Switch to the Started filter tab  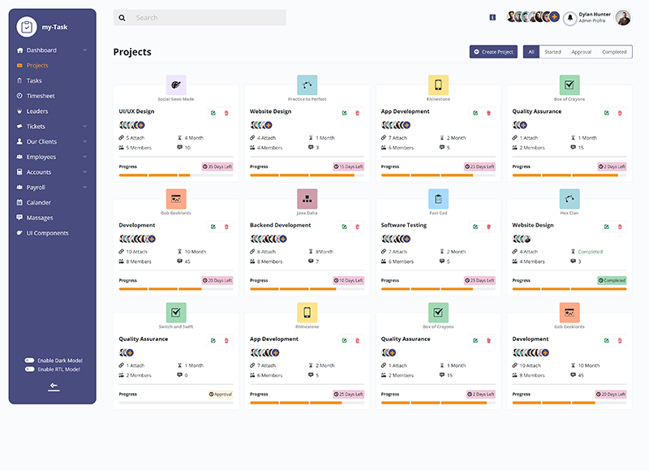coord(552,52)
